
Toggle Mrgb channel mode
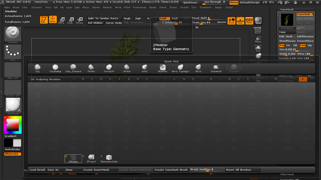pos(127,18)
